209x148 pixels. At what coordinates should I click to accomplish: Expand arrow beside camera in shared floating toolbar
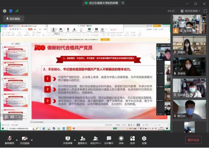coord(65,29)
